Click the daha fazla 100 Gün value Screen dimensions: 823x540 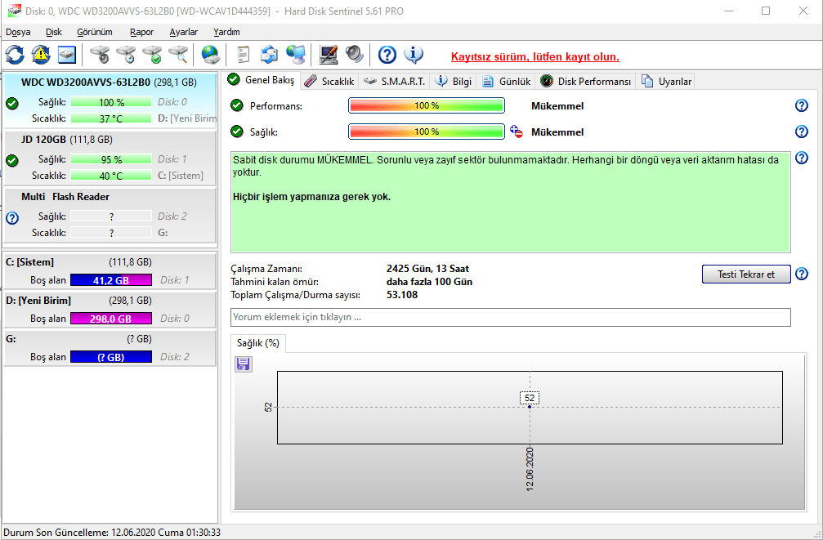pyautogui.click(x=429, y=282)
